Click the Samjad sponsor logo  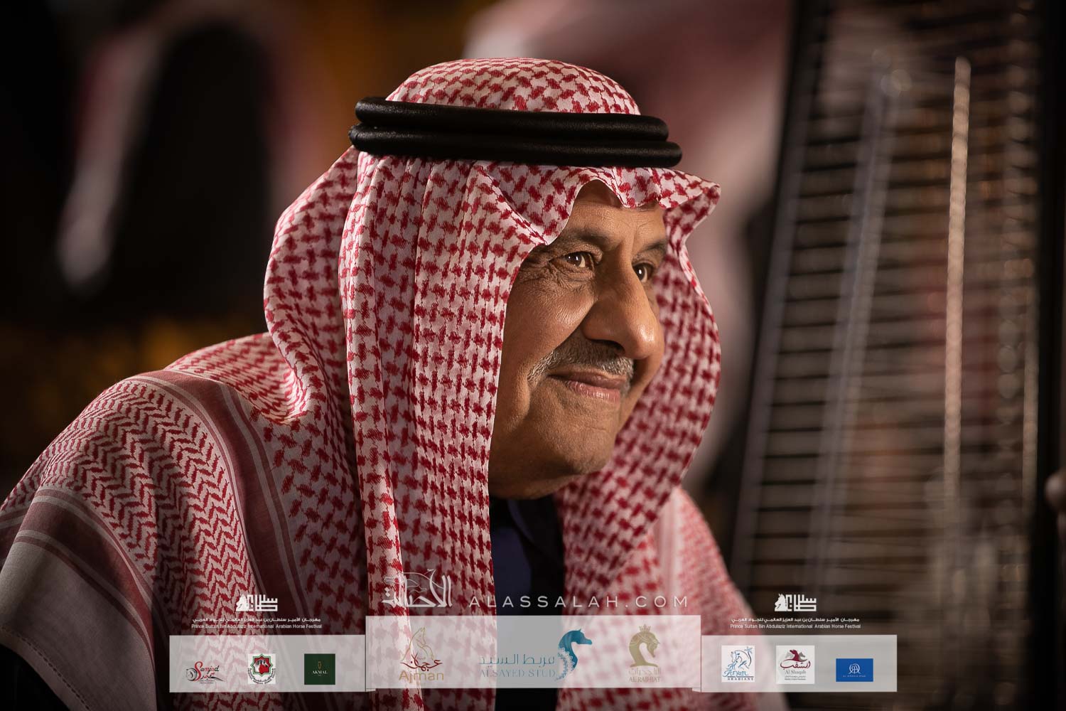click(x=206, y=669)
